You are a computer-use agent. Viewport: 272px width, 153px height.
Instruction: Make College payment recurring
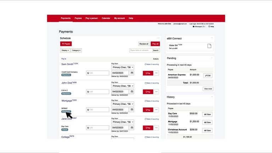coord(152,137)
